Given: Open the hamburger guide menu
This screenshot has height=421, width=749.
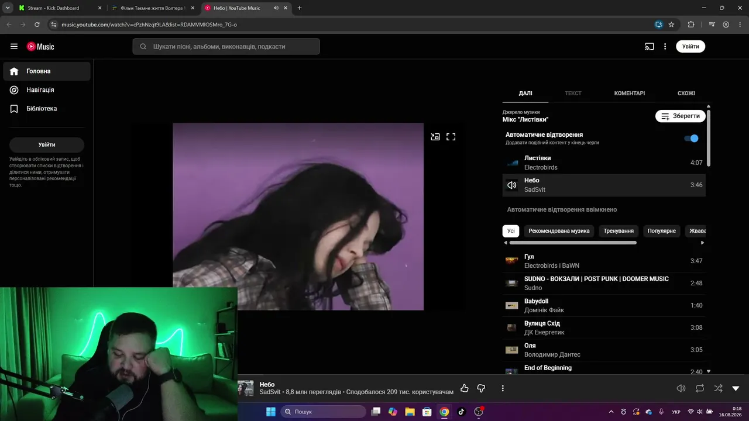Looking at the screenshot, I should (14, 47).
